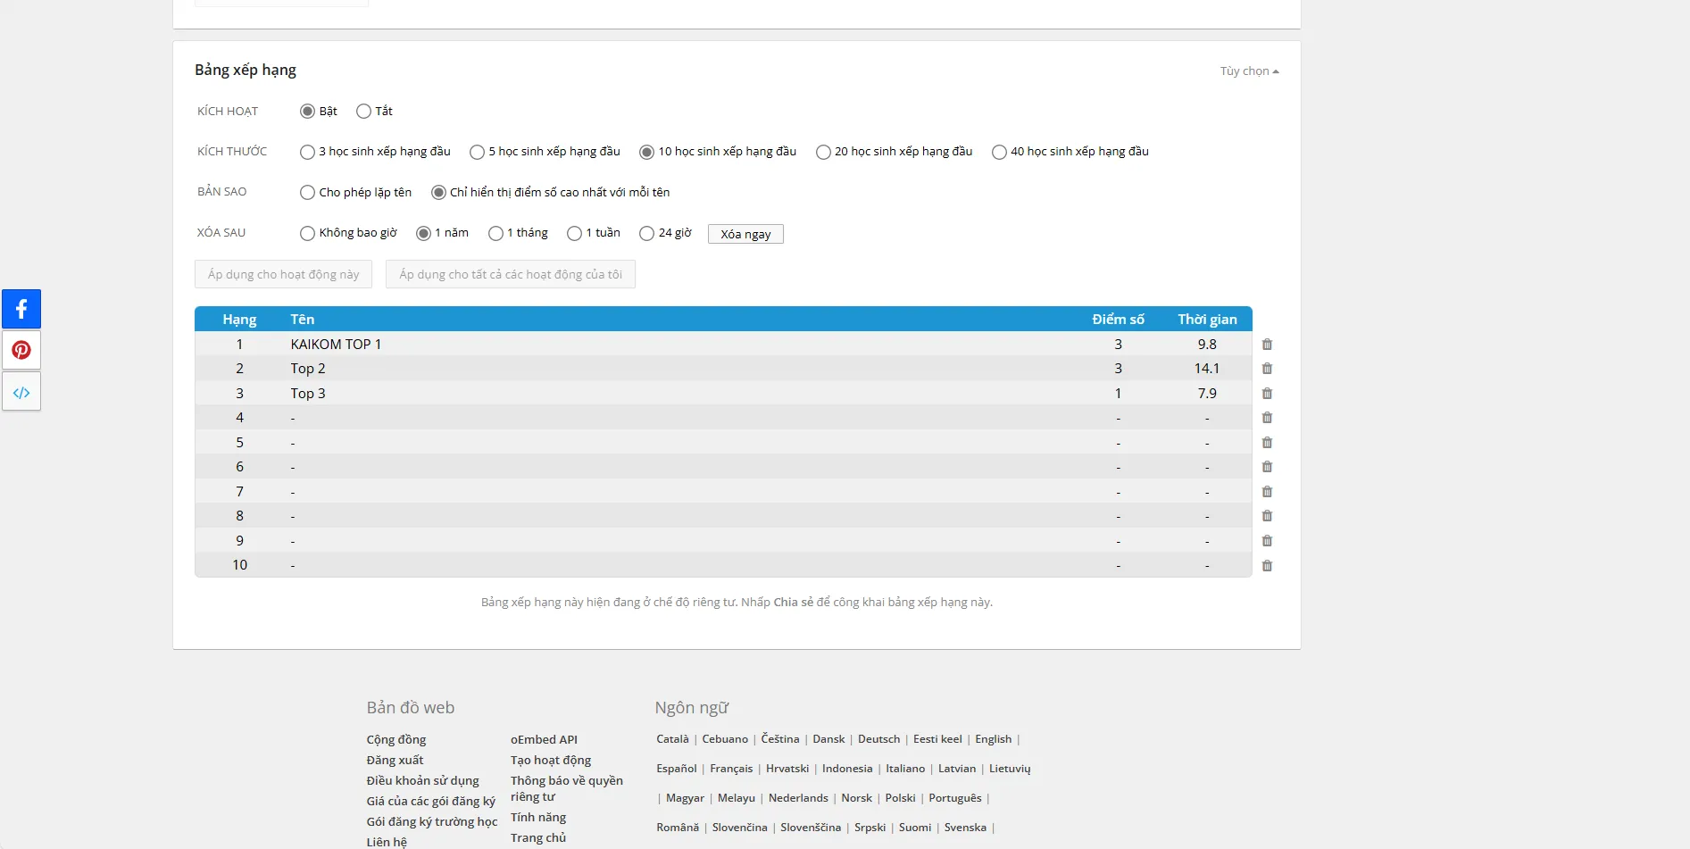Screen dimensions: 1690x849
Task: Delete the Top 2 entry with trash icon
Action: coord(1267,369)
